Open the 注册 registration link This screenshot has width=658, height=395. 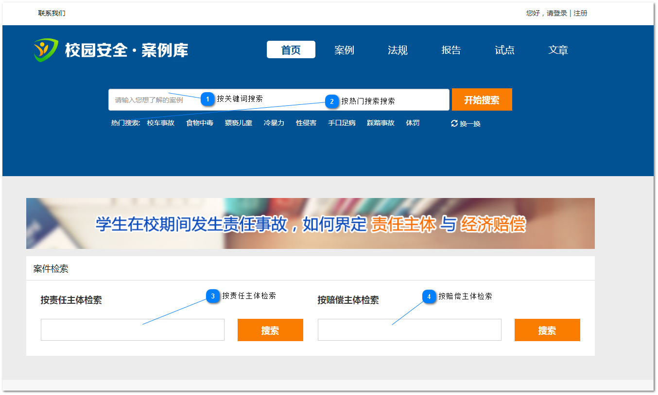580,14
